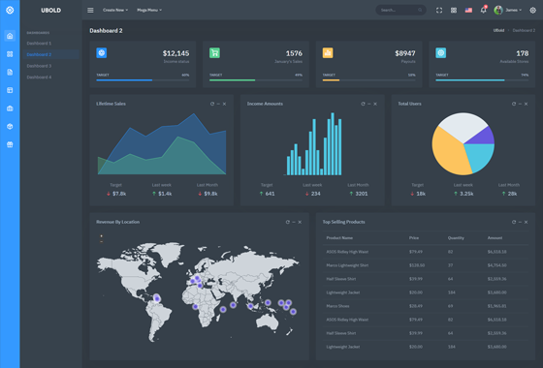Click the 3201 Last Month income value
This screenshot has height=368, width=543.
(361, 194)
